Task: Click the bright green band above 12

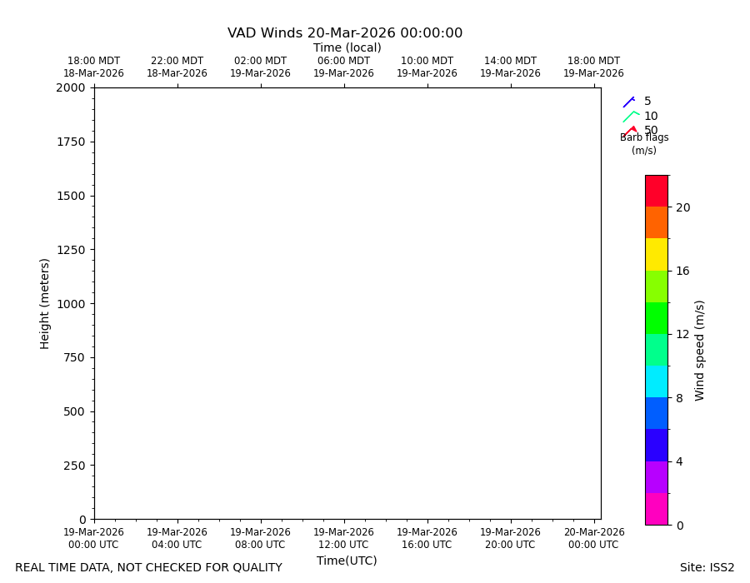Action: point(657,318)
